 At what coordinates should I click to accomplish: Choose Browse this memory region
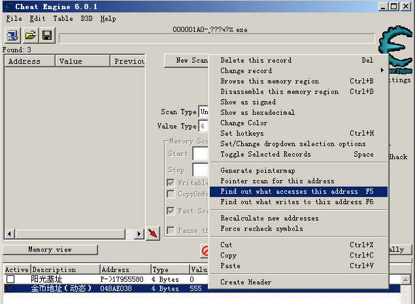(299, 81)
